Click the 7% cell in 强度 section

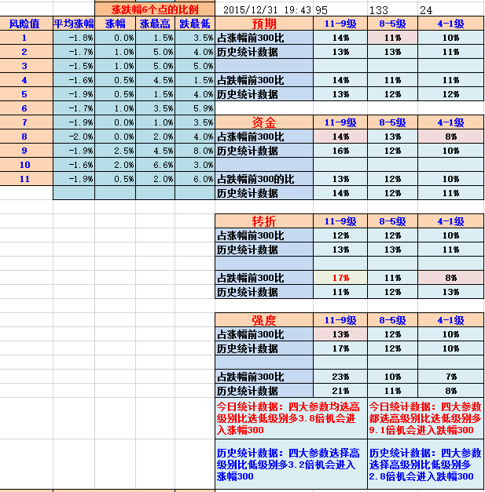[x=450, y=377]
